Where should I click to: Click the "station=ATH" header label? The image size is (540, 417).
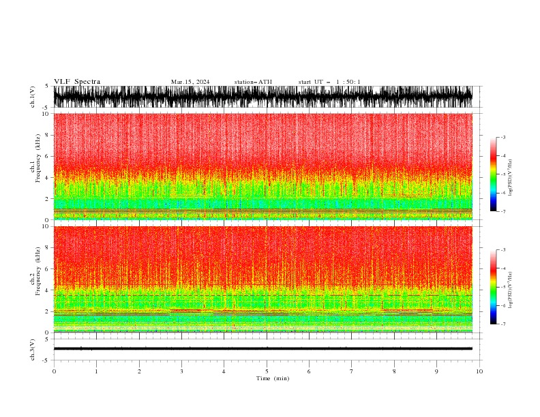pos(253,82)
